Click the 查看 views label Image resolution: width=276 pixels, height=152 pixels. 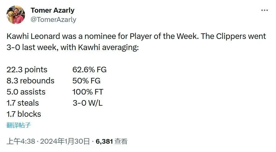pos(121,141)
